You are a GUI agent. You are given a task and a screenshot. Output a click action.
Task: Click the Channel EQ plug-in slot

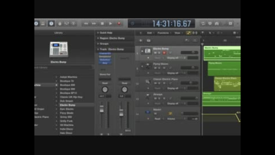tap(105, 53)
